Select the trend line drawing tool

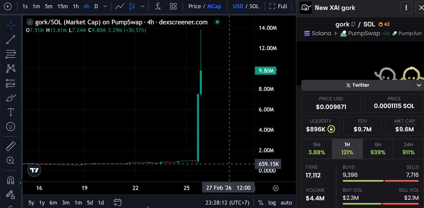(11, 40)
